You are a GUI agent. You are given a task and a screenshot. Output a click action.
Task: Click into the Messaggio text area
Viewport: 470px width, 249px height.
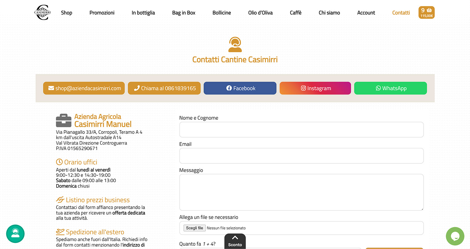(x=301, y=192)
